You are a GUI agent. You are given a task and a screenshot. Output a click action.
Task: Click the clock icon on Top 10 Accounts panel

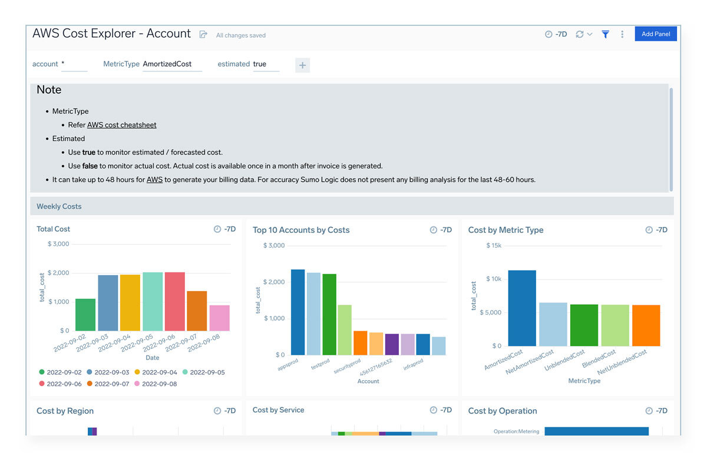point(434,230)
